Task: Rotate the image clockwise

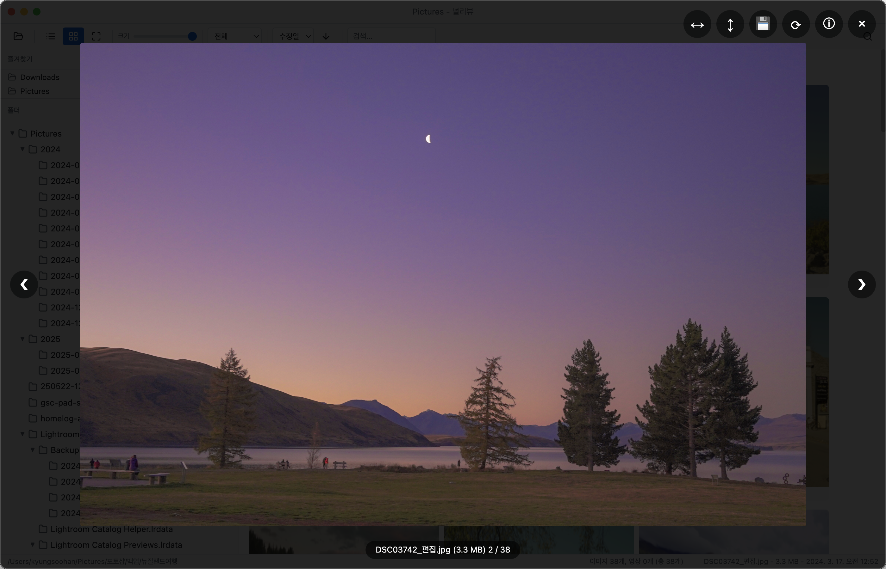Action: click(x=796, y=25)
